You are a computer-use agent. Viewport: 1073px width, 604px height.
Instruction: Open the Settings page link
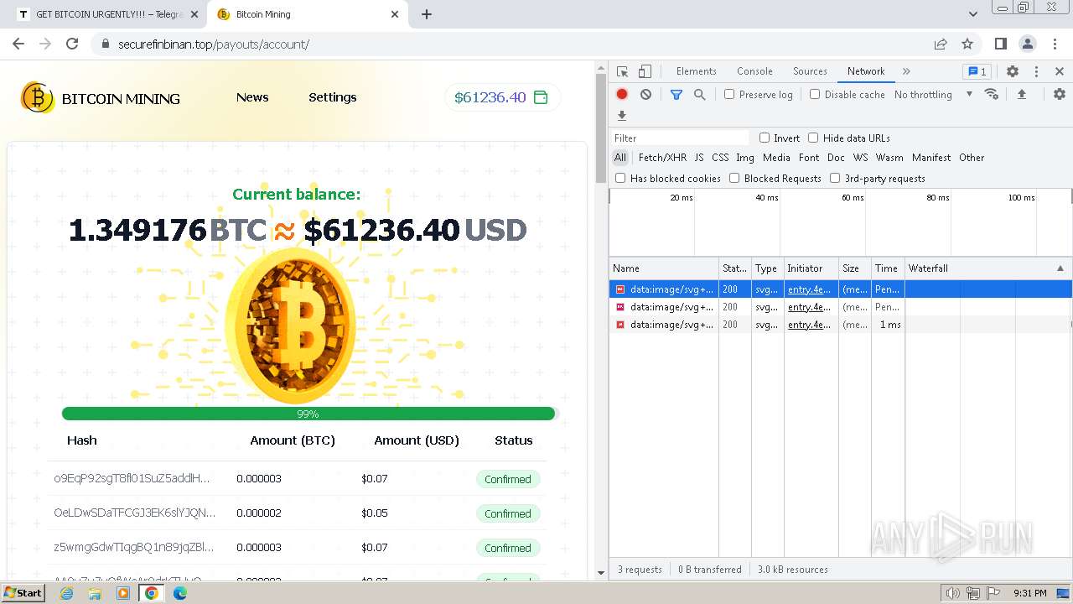coord(333,97)
